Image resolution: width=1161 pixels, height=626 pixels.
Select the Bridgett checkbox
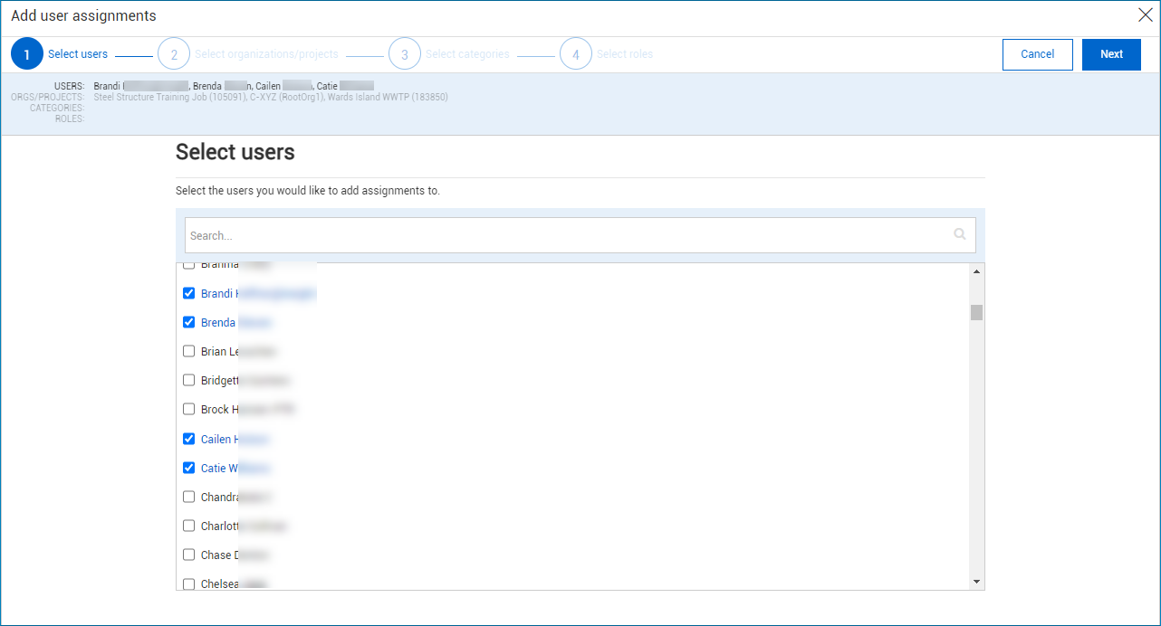188,379
